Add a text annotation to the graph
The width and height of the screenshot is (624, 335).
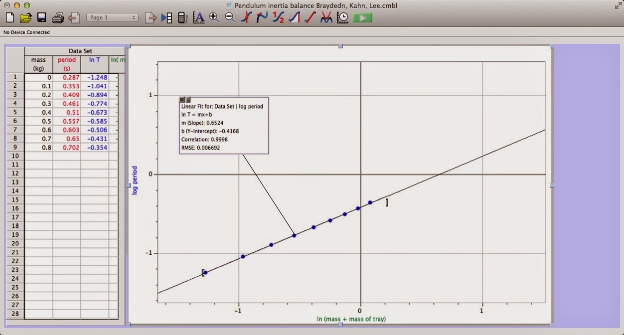click(x=199, y=17)
